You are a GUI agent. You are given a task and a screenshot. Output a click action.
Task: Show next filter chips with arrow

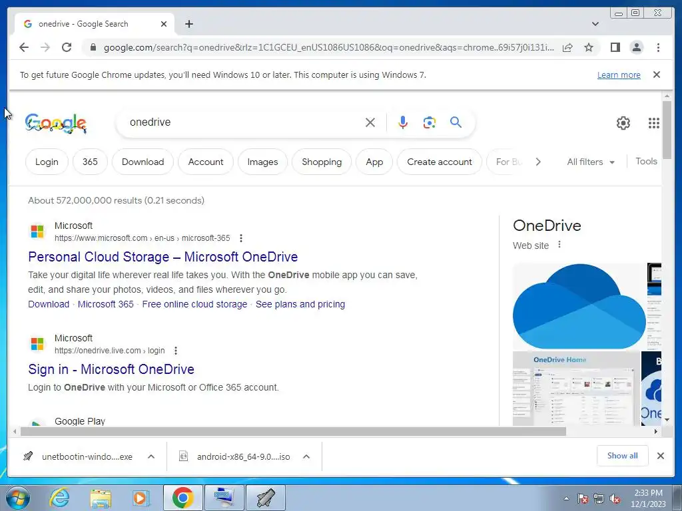[x=538, y=162]
